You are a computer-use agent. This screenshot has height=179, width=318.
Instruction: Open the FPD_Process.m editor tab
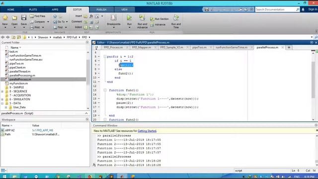(113, 47)
